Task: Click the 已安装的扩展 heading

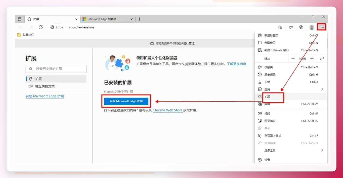Action: [118, 83]
